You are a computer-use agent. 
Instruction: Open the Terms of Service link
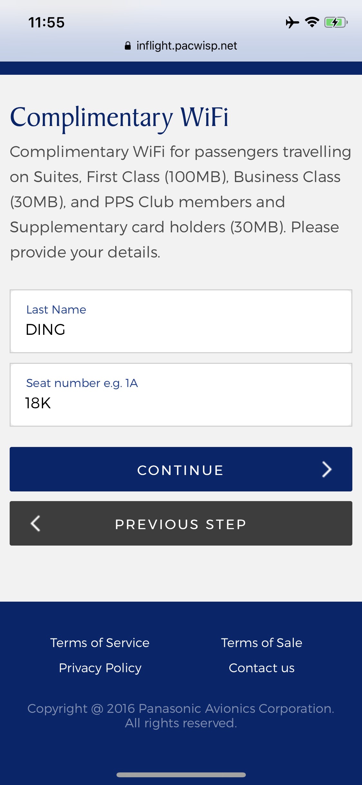click(100, 643)
